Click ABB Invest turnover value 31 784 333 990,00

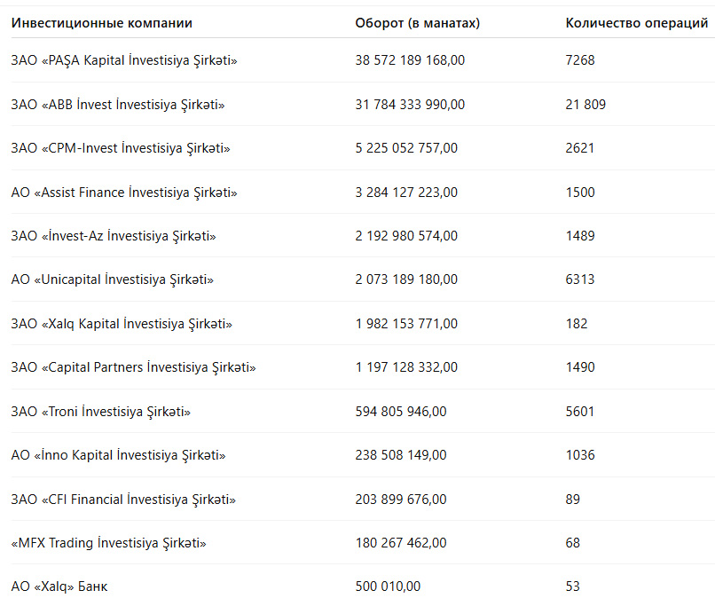coord(409,105)
